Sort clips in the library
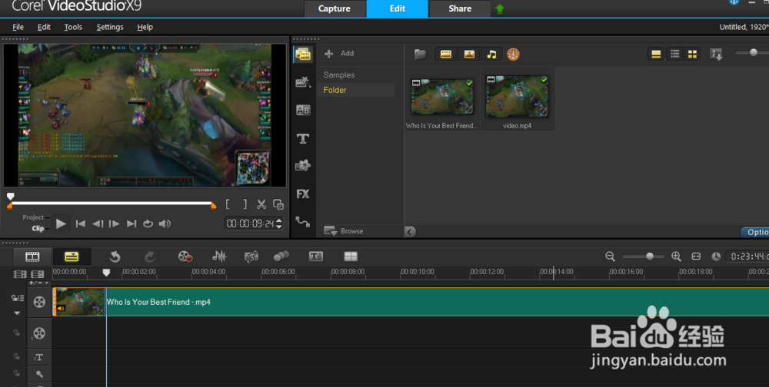Image resolution: width=769 pixels, height=387 pixels. [x=716, y=55]
